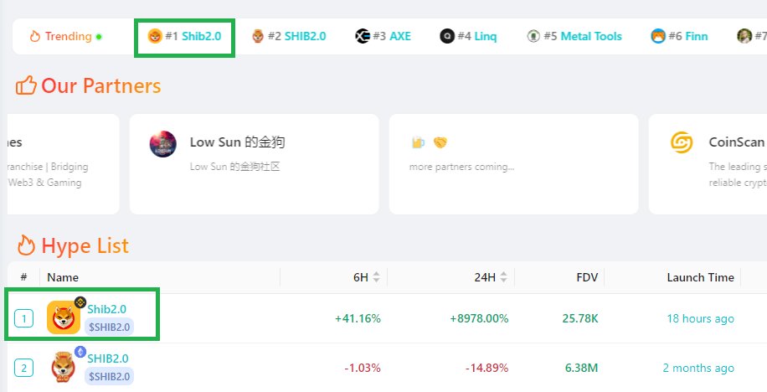Image resolution: width=767 pixels, height=392 pixels.
Task: Click the $SHIB2.0 tag in row 2
Action: tap(109, 376)
